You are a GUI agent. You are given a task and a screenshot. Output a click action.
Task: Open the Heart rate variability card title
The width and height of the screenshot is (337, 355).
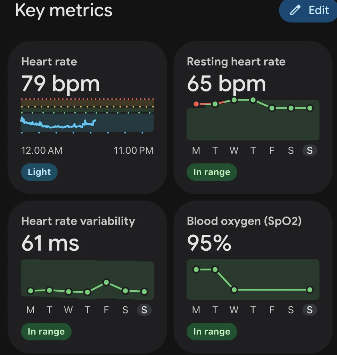point(78,221)
